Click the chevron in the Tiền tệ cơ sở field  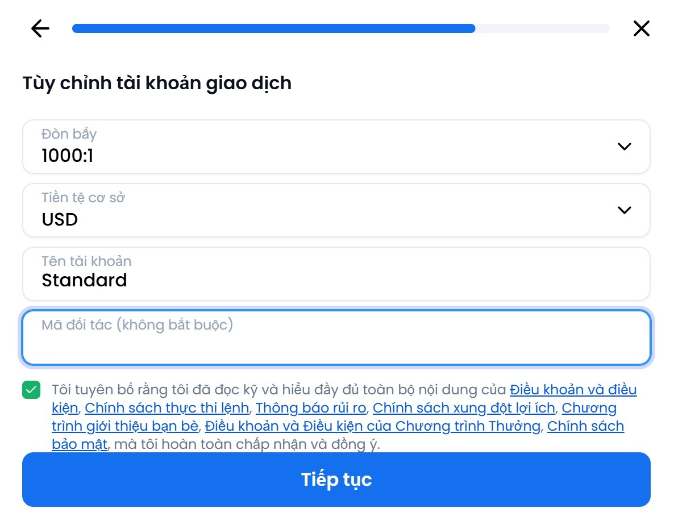pos(624,210)
